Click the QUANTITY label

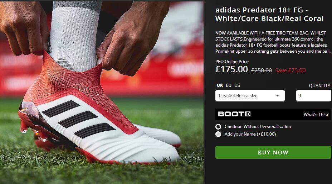(319, 86)
